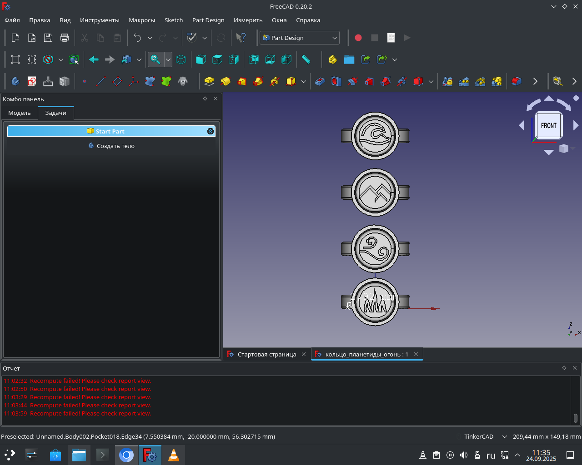Collapse the Start Part task section
582x465 pixels.
click(x=211, y=131)
